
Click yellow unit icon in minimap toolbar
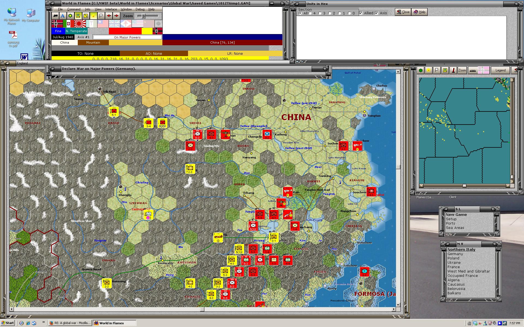click(x=445, y=70)
